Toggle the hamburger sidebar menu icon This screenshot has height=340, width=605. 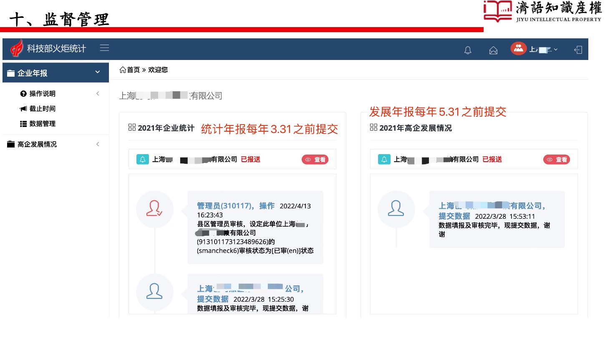(104, 48)
